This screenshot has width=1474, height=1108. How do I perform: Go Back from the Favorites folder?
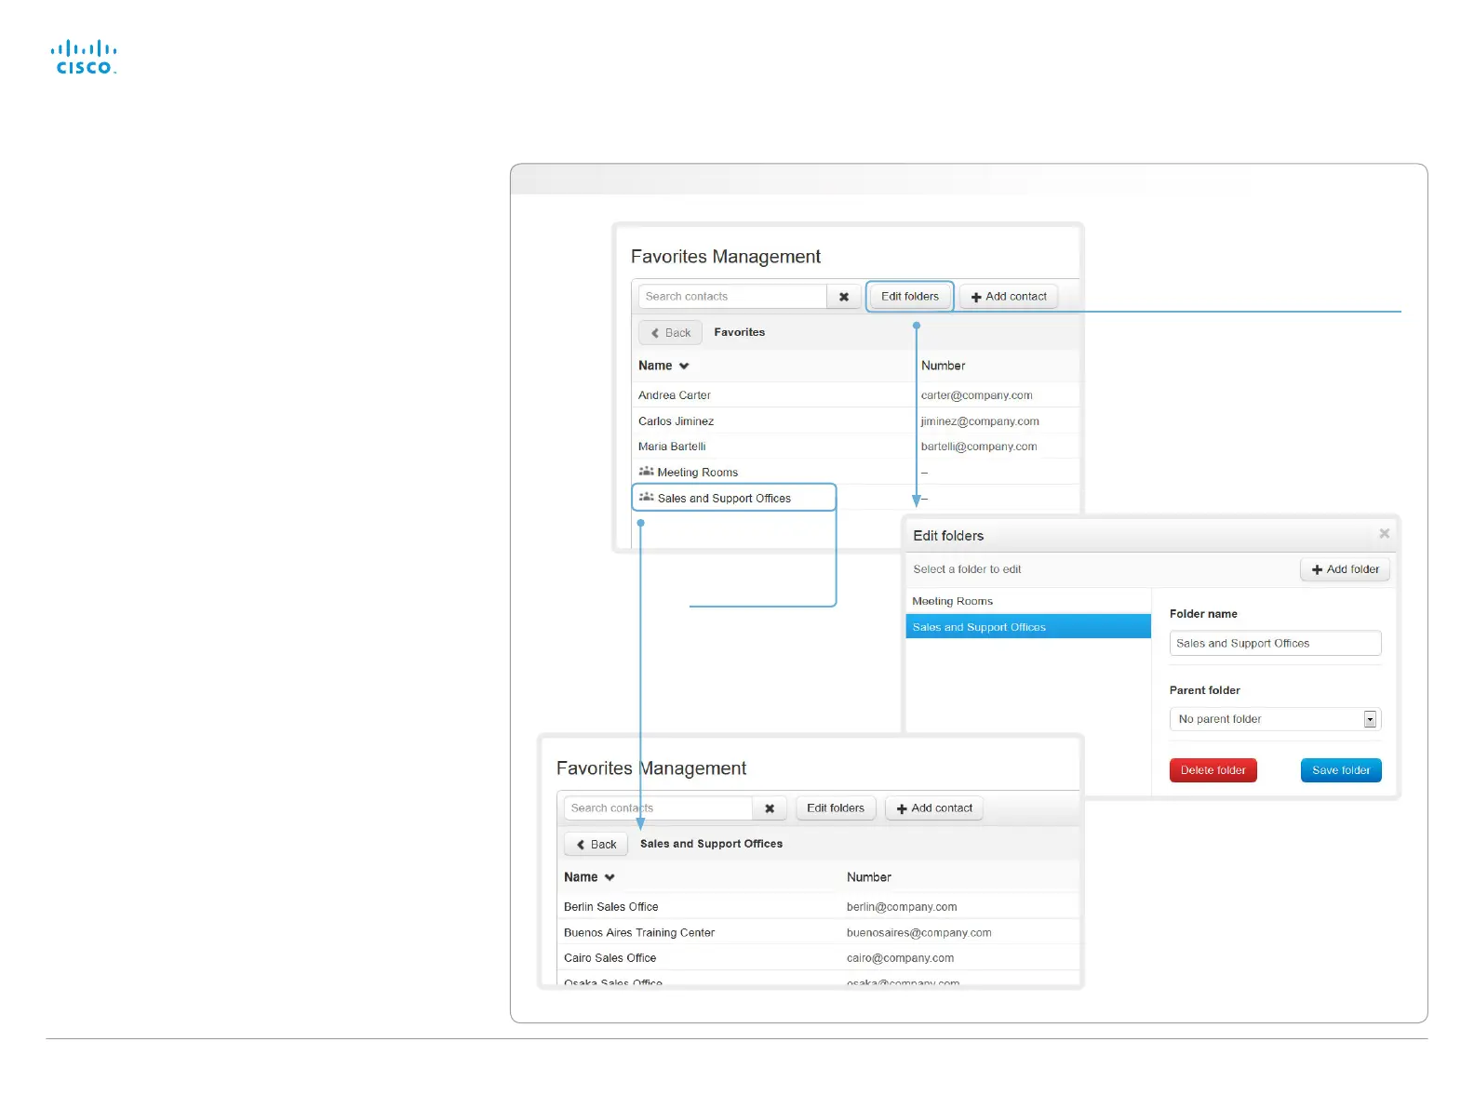tap(670, 332)
